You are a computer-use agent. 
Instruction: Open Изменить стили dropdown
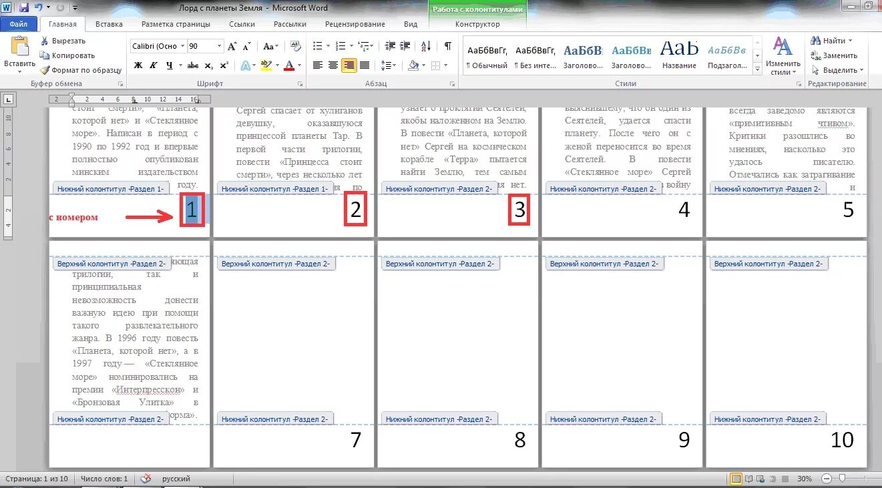782,57
